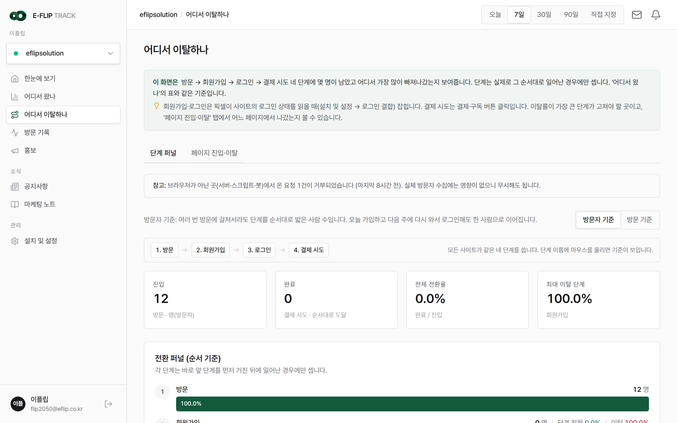The image size is (677, 423).
Task: Click the flip2050@eflip.co.kr account email
Action: click(57, 409)
